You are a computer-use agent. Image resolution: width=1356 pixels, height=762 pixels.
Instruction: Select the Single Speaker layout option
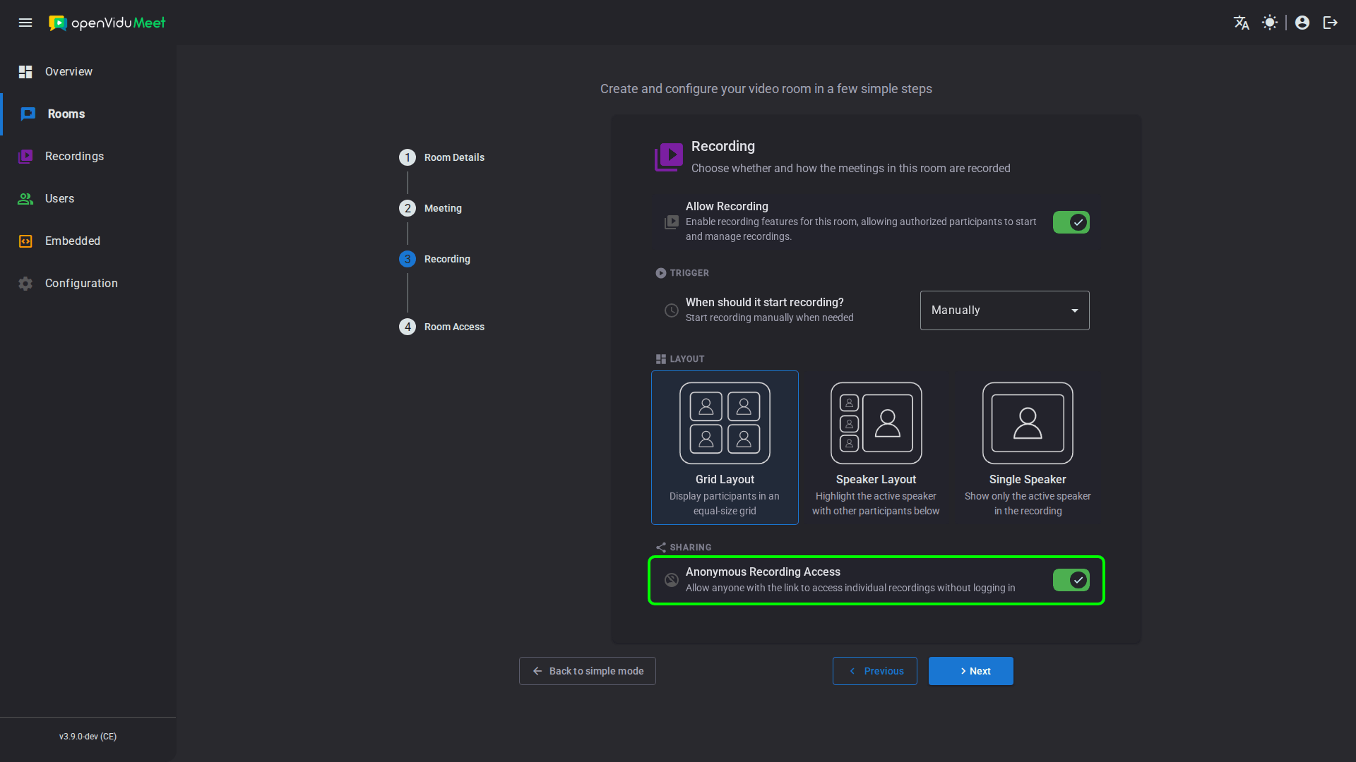coord(1028,447)
